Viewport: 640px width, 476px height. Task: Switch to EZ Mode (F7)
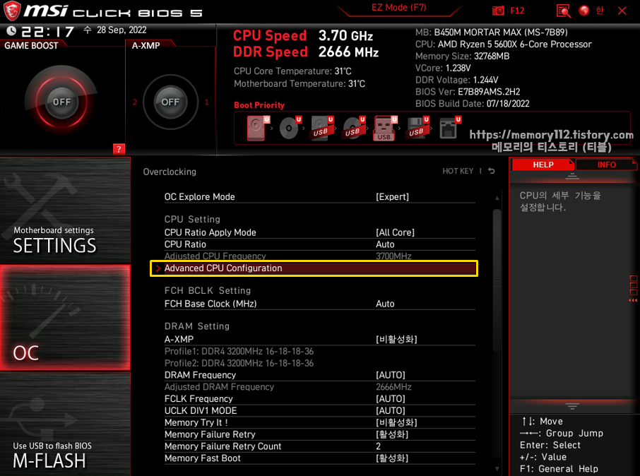(x=399, y=8)
